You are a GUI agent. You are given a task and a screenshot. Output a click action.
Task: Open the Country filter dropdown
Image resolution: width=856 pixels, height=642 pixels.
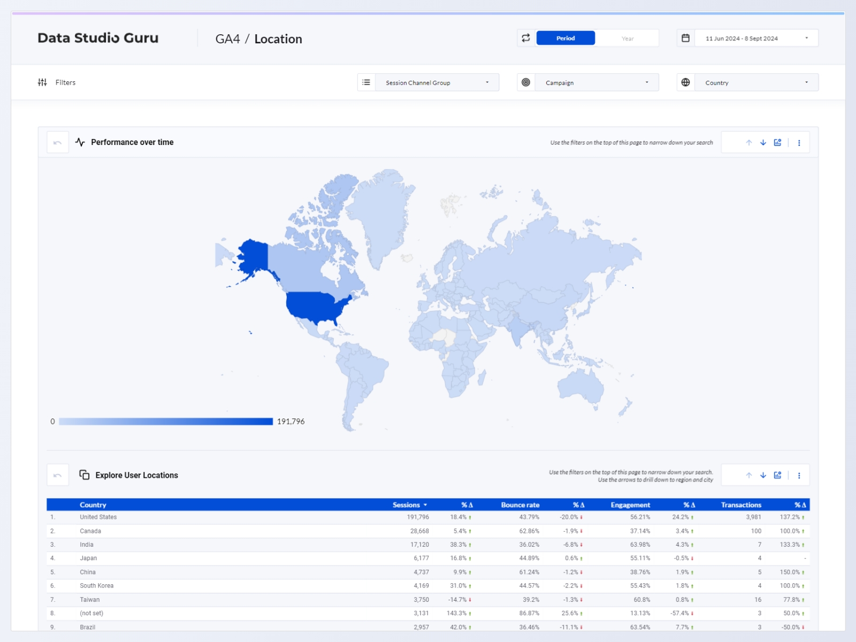tap(755, 82)
